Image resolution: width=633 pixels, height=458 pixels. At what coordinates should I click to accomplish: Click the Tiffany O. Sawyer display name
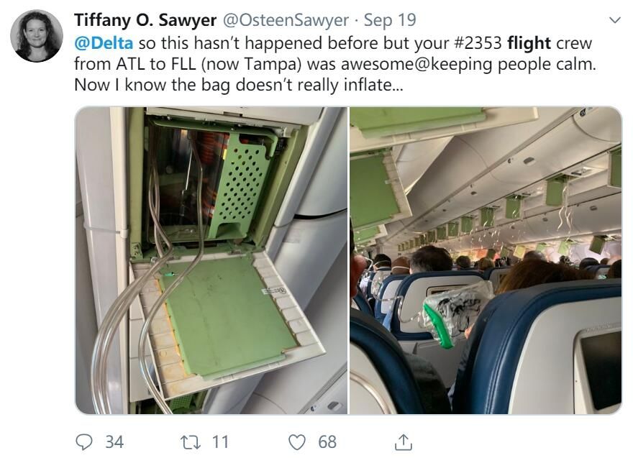pyautogui.click(x=145, y=20)
